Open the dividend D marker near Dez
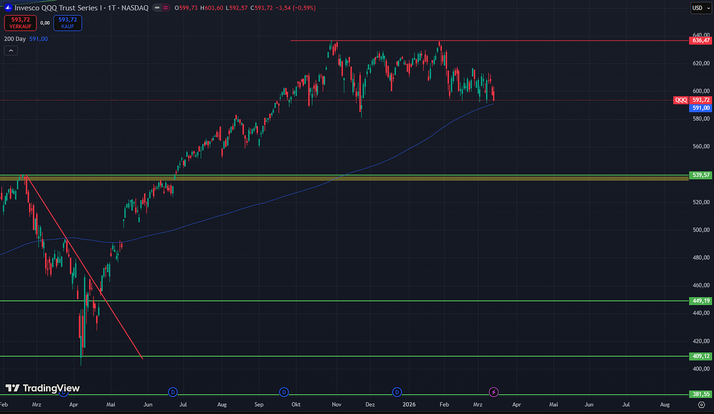Screen dimensions: 714x414 click(x=397, y=392)
